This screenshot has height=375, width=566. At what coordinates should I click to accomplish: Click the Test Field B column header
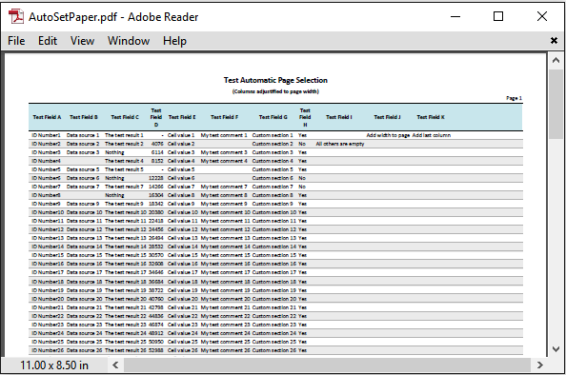[84, 117]
